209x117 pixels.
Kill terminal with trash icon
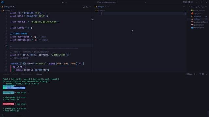click(203, 74)
